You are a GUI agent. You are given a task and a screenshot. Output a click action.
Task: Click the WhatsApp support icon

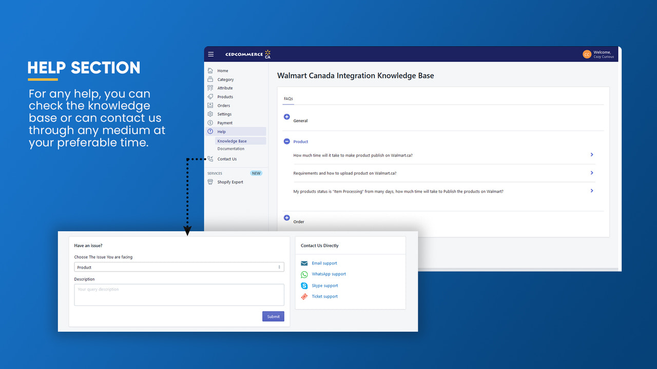click(303, 274)
